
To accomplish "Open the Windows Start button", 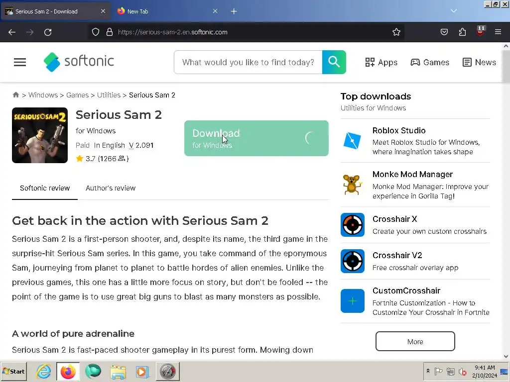I will coord(13,371).
